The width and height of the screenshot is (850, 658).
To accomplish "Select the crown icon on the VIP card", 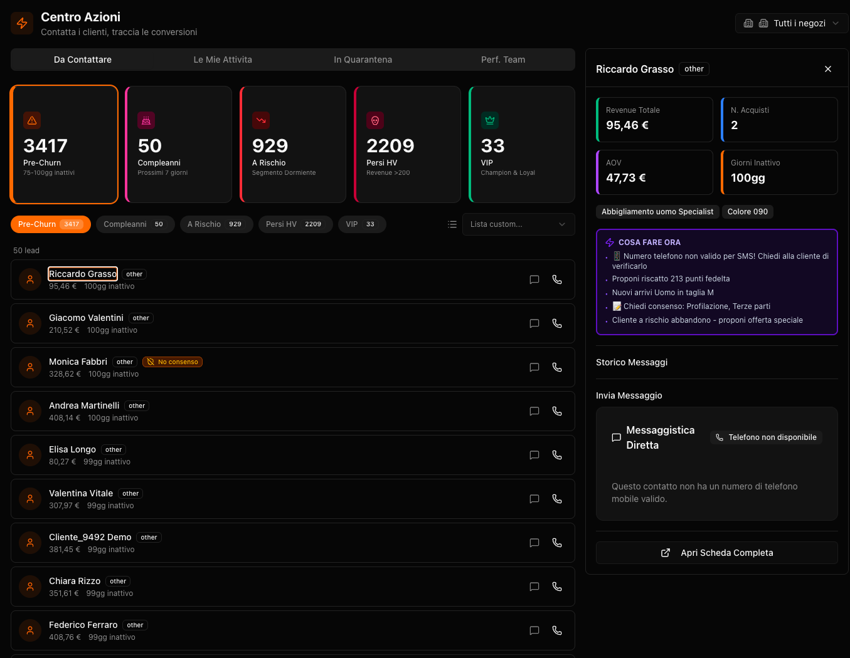I will pos(489,120).
